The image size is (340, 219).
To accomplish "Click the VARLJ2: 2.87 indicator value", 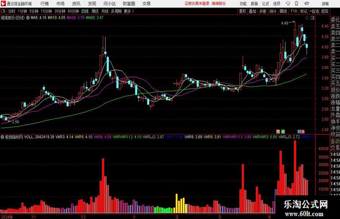I will [153, 137].
